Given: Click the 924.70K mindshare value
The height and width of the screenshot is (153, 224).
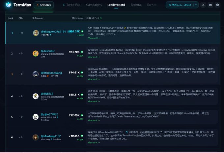Looking at the screenshot, I should point(74,52).
